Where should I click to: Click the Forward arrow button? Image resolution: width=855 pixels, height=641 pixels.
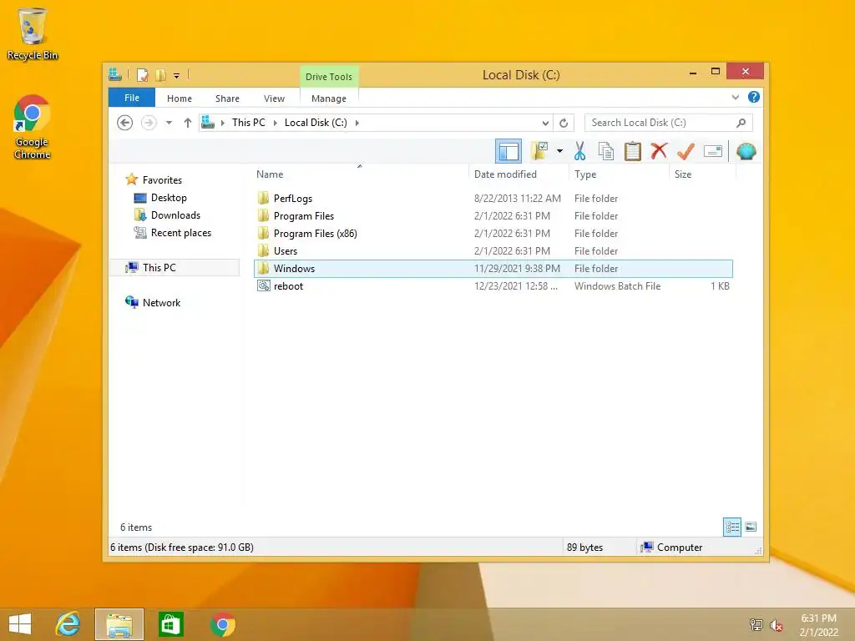149,123
